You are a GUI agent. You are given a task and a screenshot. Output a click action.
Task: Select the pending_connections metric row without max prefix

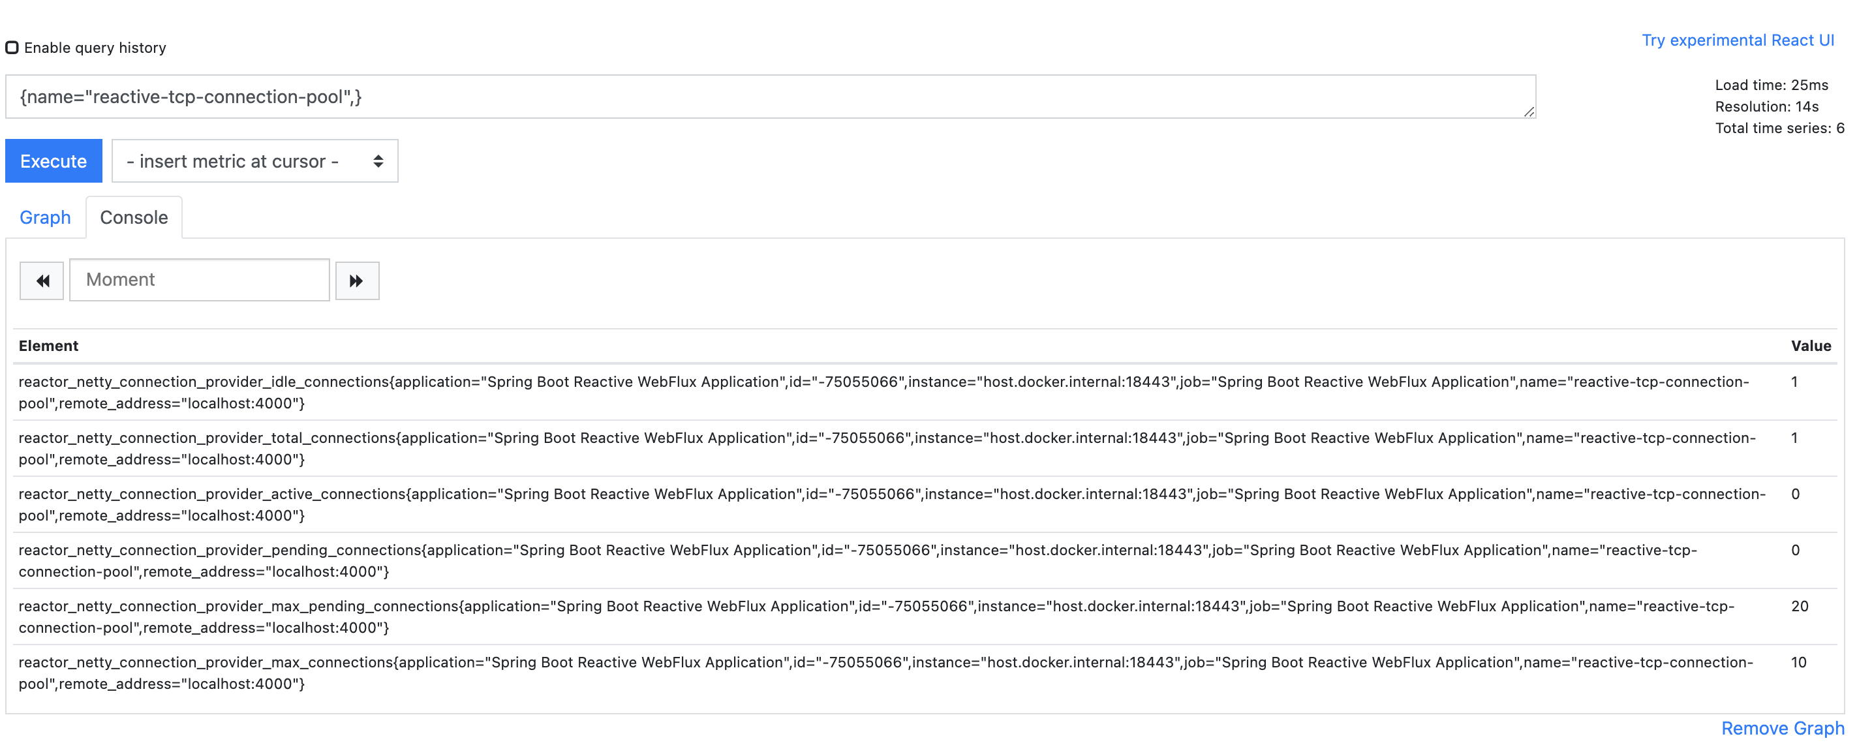click(858, 561)
